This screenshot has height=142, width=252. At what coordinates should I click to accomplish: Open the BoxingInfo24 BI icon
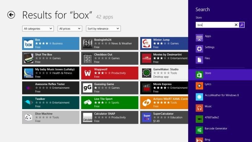pos(87,44)
